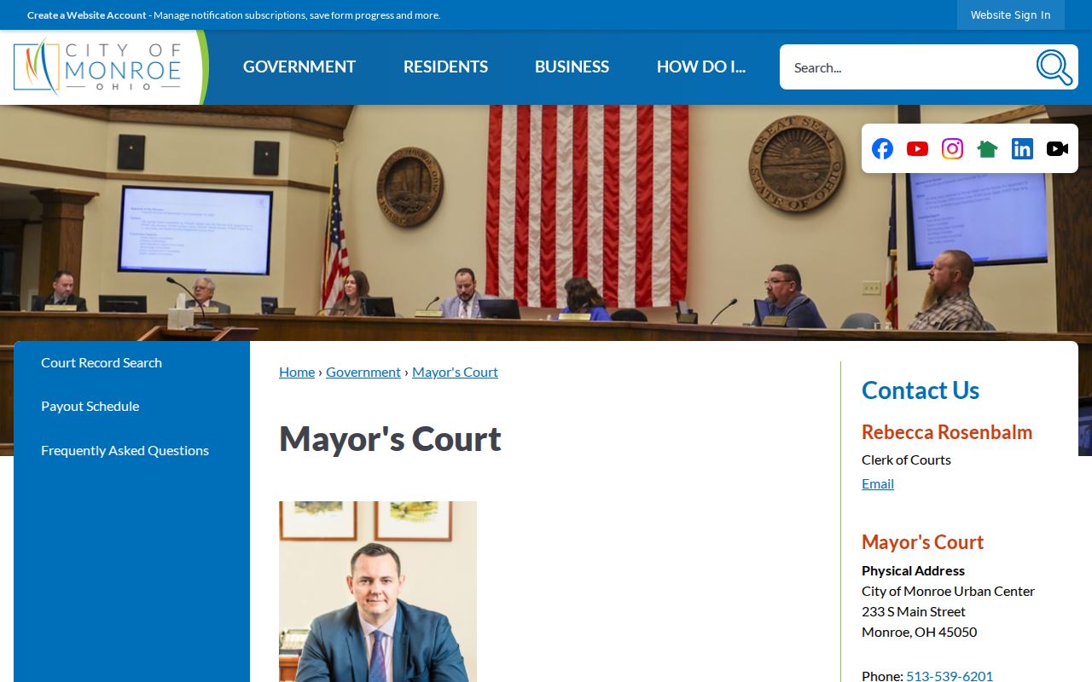Open the LinkedIn social icon
This screenshot has height=682, width=1092.
[1022, 149]
